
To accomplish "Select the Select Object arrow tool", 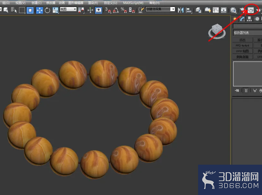I will tap(6, 10).
